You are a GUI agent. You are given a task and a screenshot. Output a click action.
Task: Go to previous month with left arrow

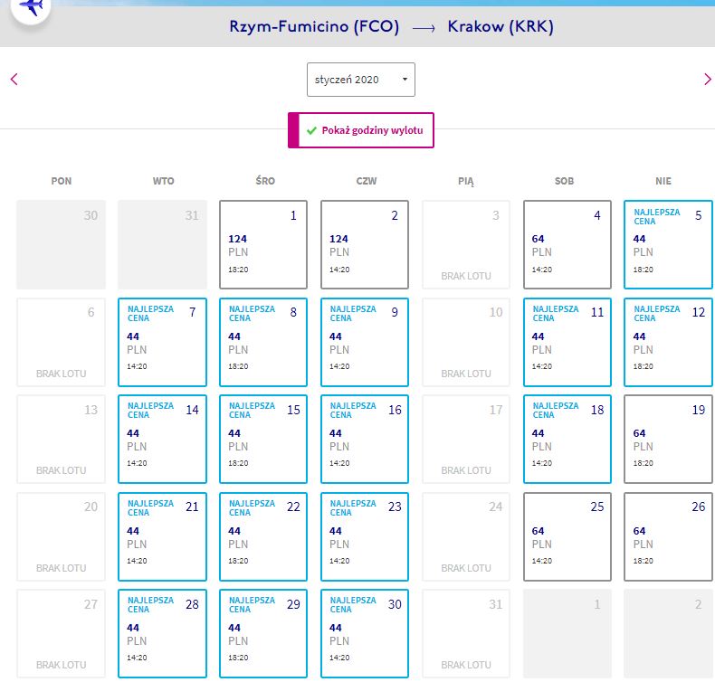pos(14,80)
